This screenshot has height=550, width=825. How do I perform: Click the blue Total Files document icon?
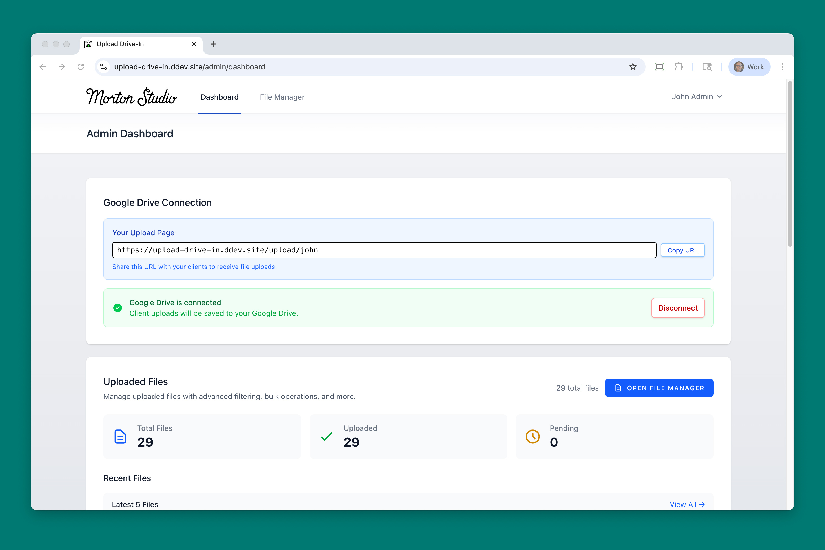pos(120,436)
